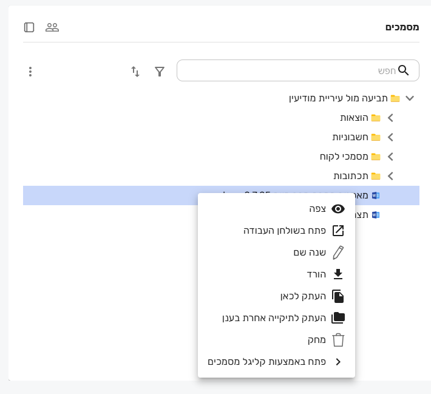The height and width of the screenshot is (394, 431).
Task: Toggle the side panel layout icon
Action: (29, 27)
